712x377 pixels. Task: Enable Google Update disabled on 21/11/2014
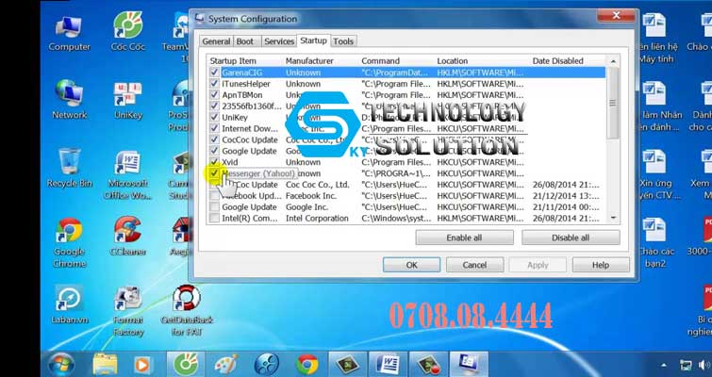(214, 206)
